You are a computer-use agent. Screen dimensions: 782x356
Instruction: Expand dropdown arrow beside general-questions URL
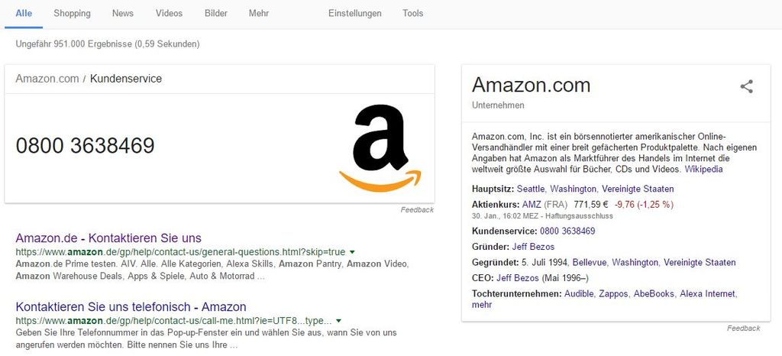tap(353, 251)
